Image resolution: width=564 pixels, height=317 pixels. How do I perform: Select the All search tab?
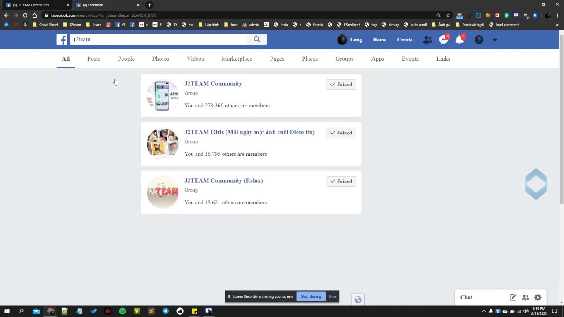click(x=66, y=59)
